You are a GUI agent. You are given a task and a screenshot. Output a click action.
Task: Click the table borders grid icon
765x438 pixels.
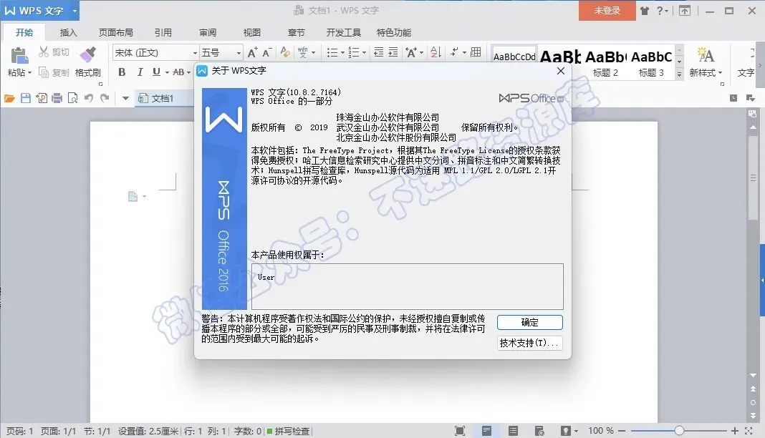(x=476, y=52)
